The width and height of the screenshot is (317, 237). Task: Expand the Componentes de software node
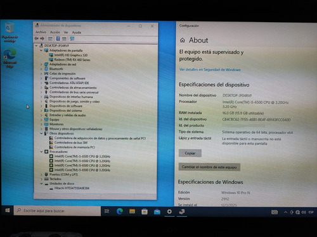coord(41,78)
